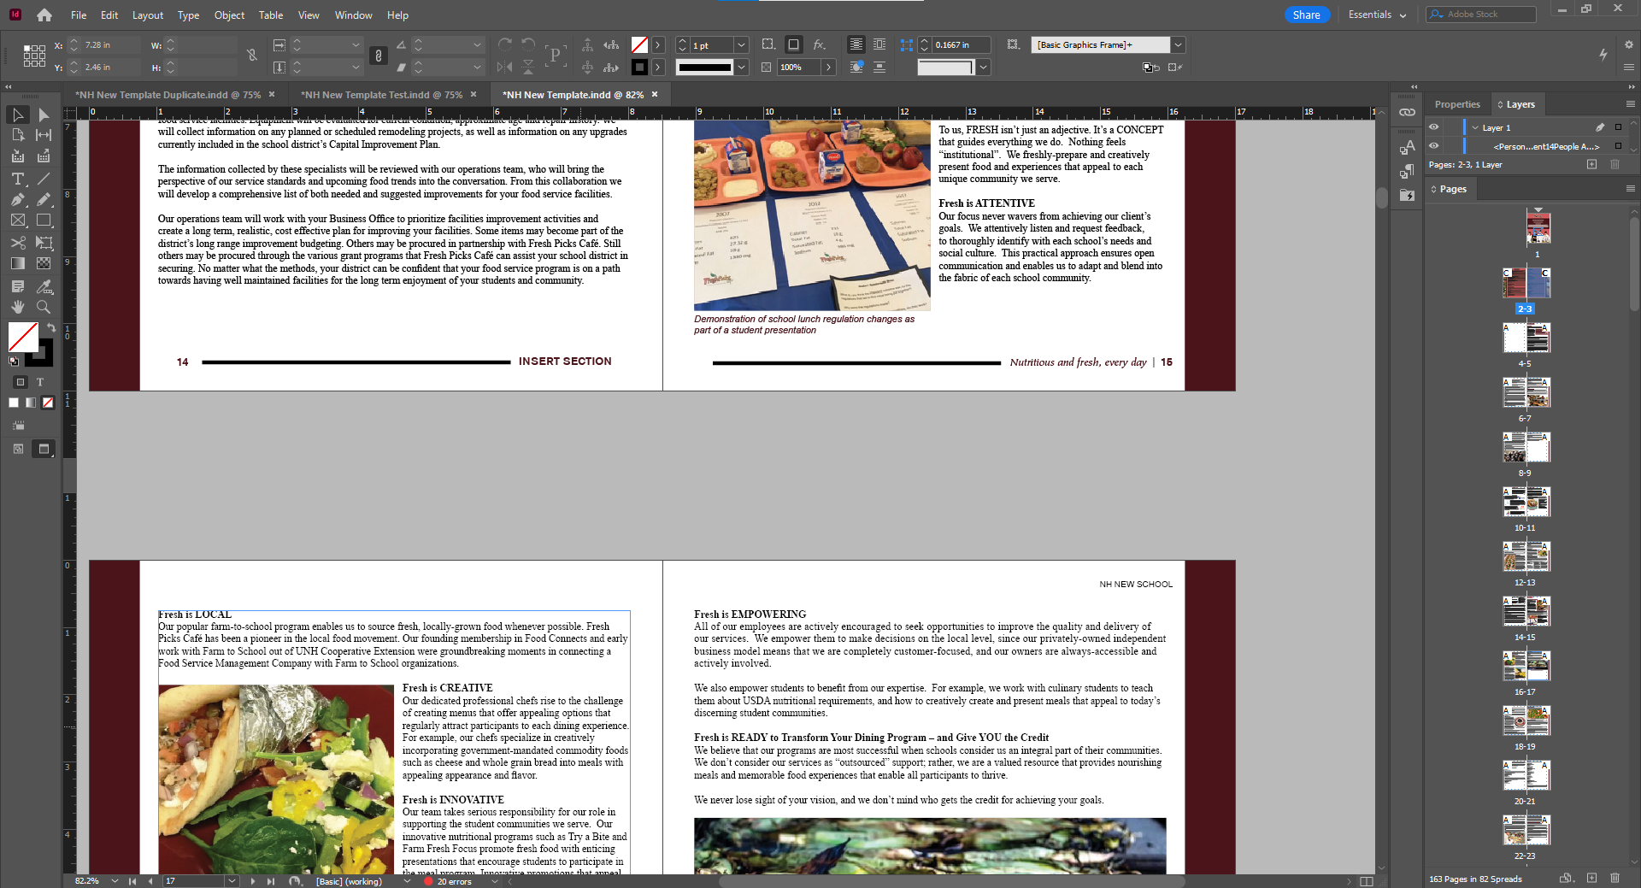The height and width of the screenshot is (888, 1641).
Task: Select the Pen tool
Action: coord(18,199)
